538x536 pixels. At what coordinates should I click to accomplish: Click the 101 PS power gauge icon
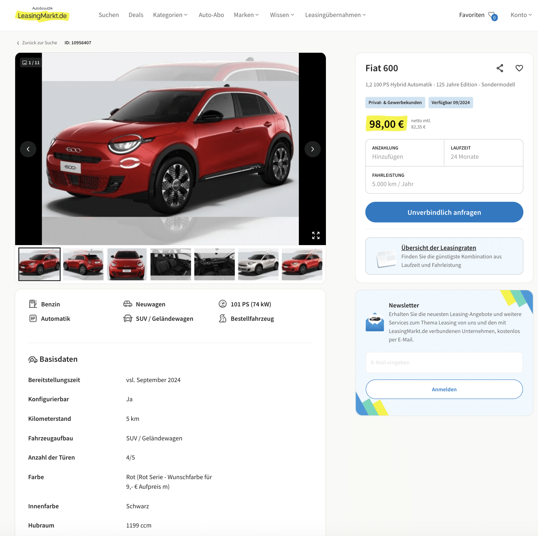222,304
